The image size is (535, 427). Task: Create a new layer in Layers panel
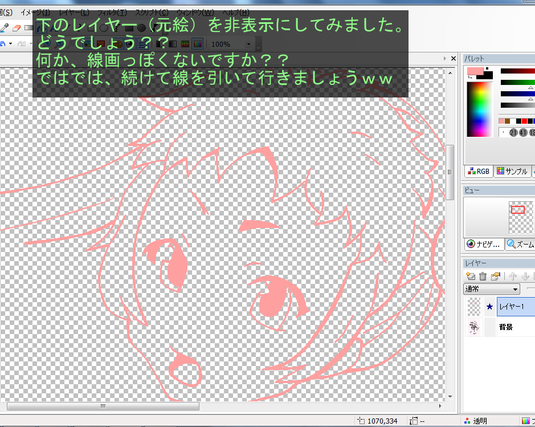(x=471, y=276)
